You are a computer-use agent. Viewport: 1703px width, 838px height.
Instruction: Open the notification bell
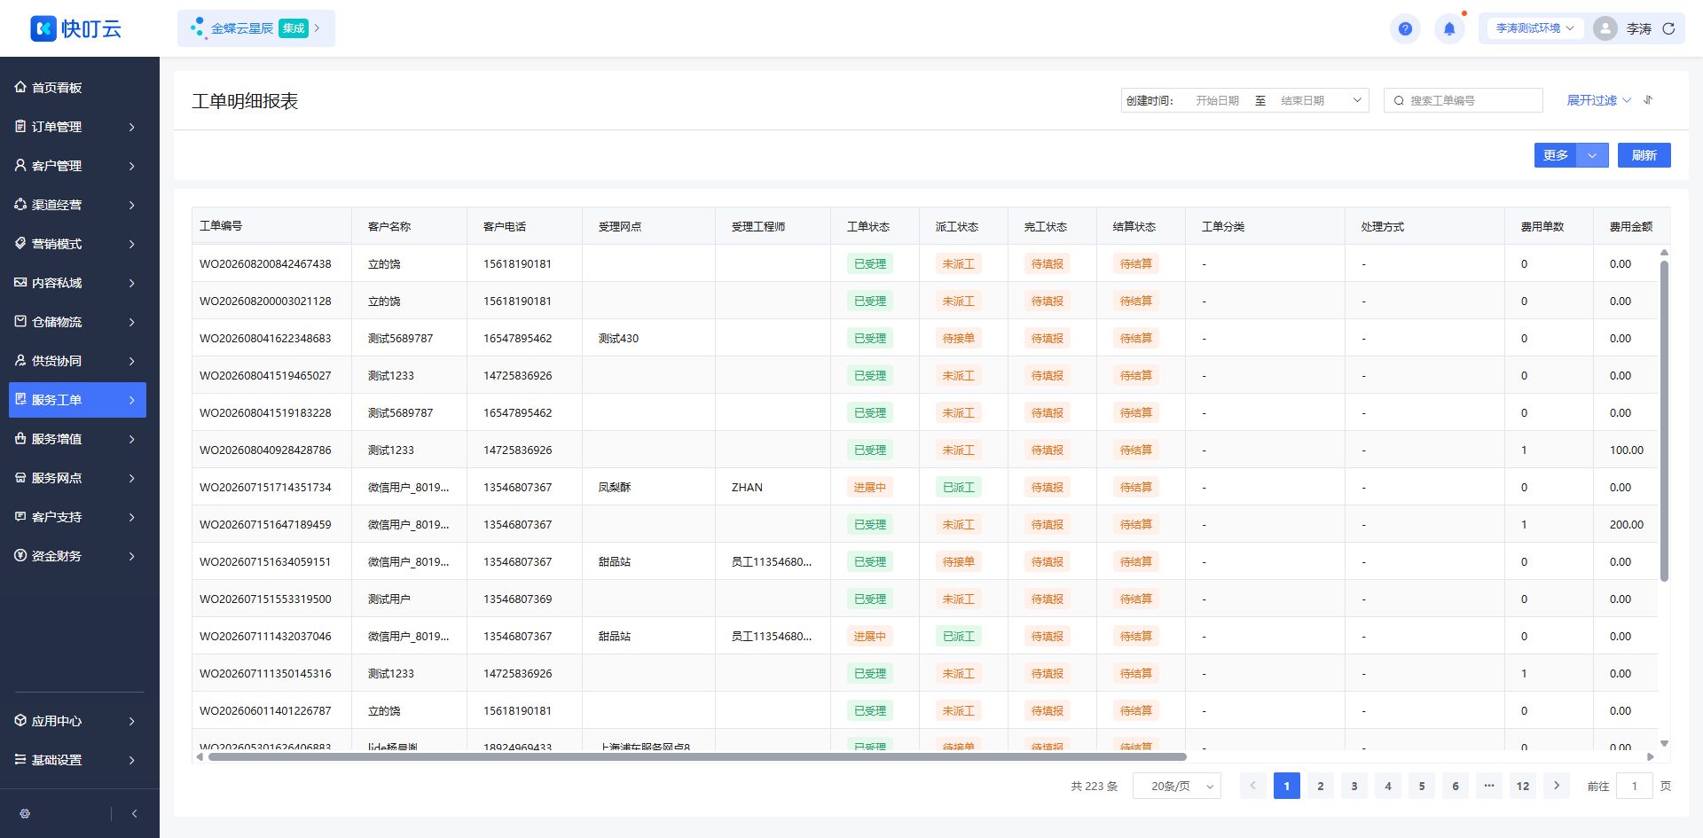click(1449, 28)
